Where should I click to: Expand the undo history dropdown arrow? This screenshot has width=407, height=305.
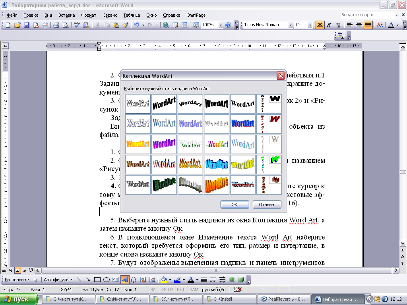coord(143,25)
